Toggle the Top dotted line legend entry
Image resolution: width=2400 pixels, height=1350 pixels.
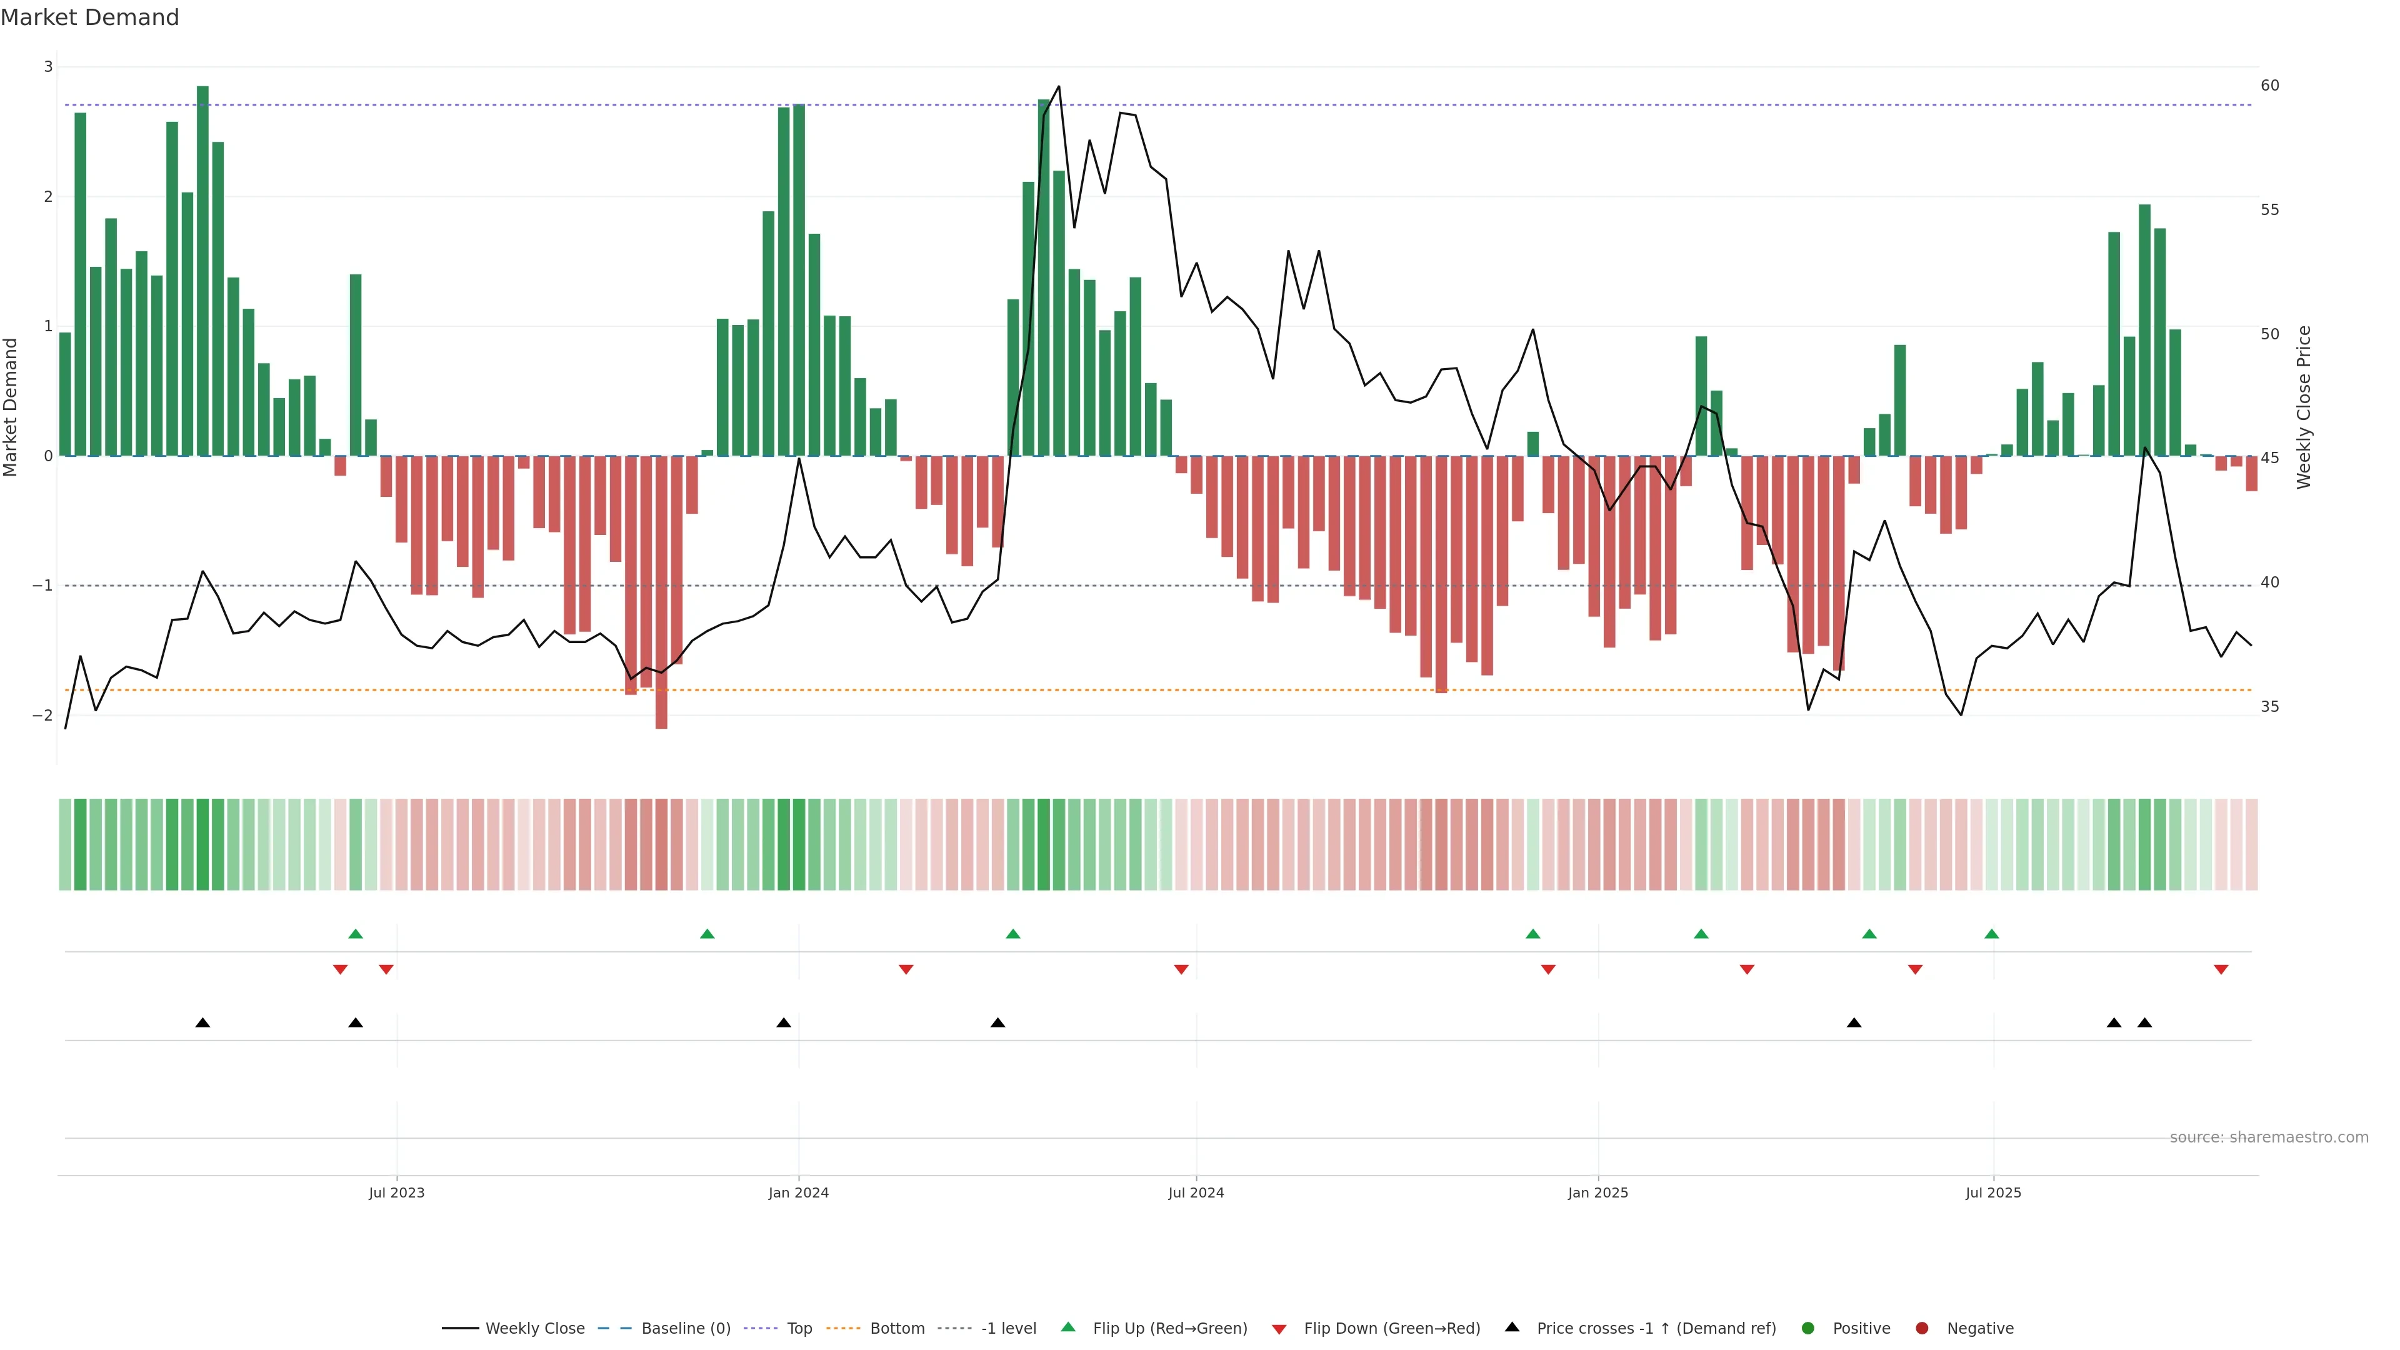(x=799, y=1327)
